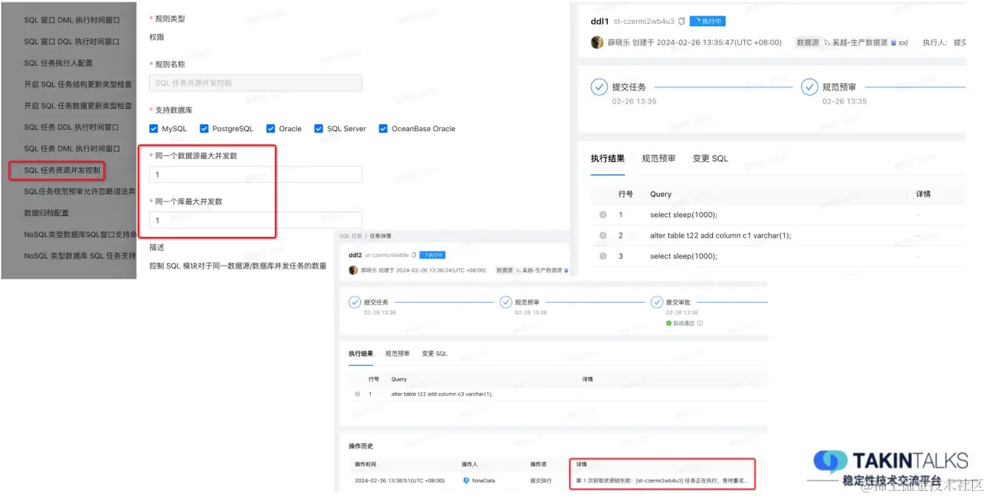Select SQL任务规范预审允许忽略语法异常 rule
Viewport: 989px width, 498px height.
[80, 191]
